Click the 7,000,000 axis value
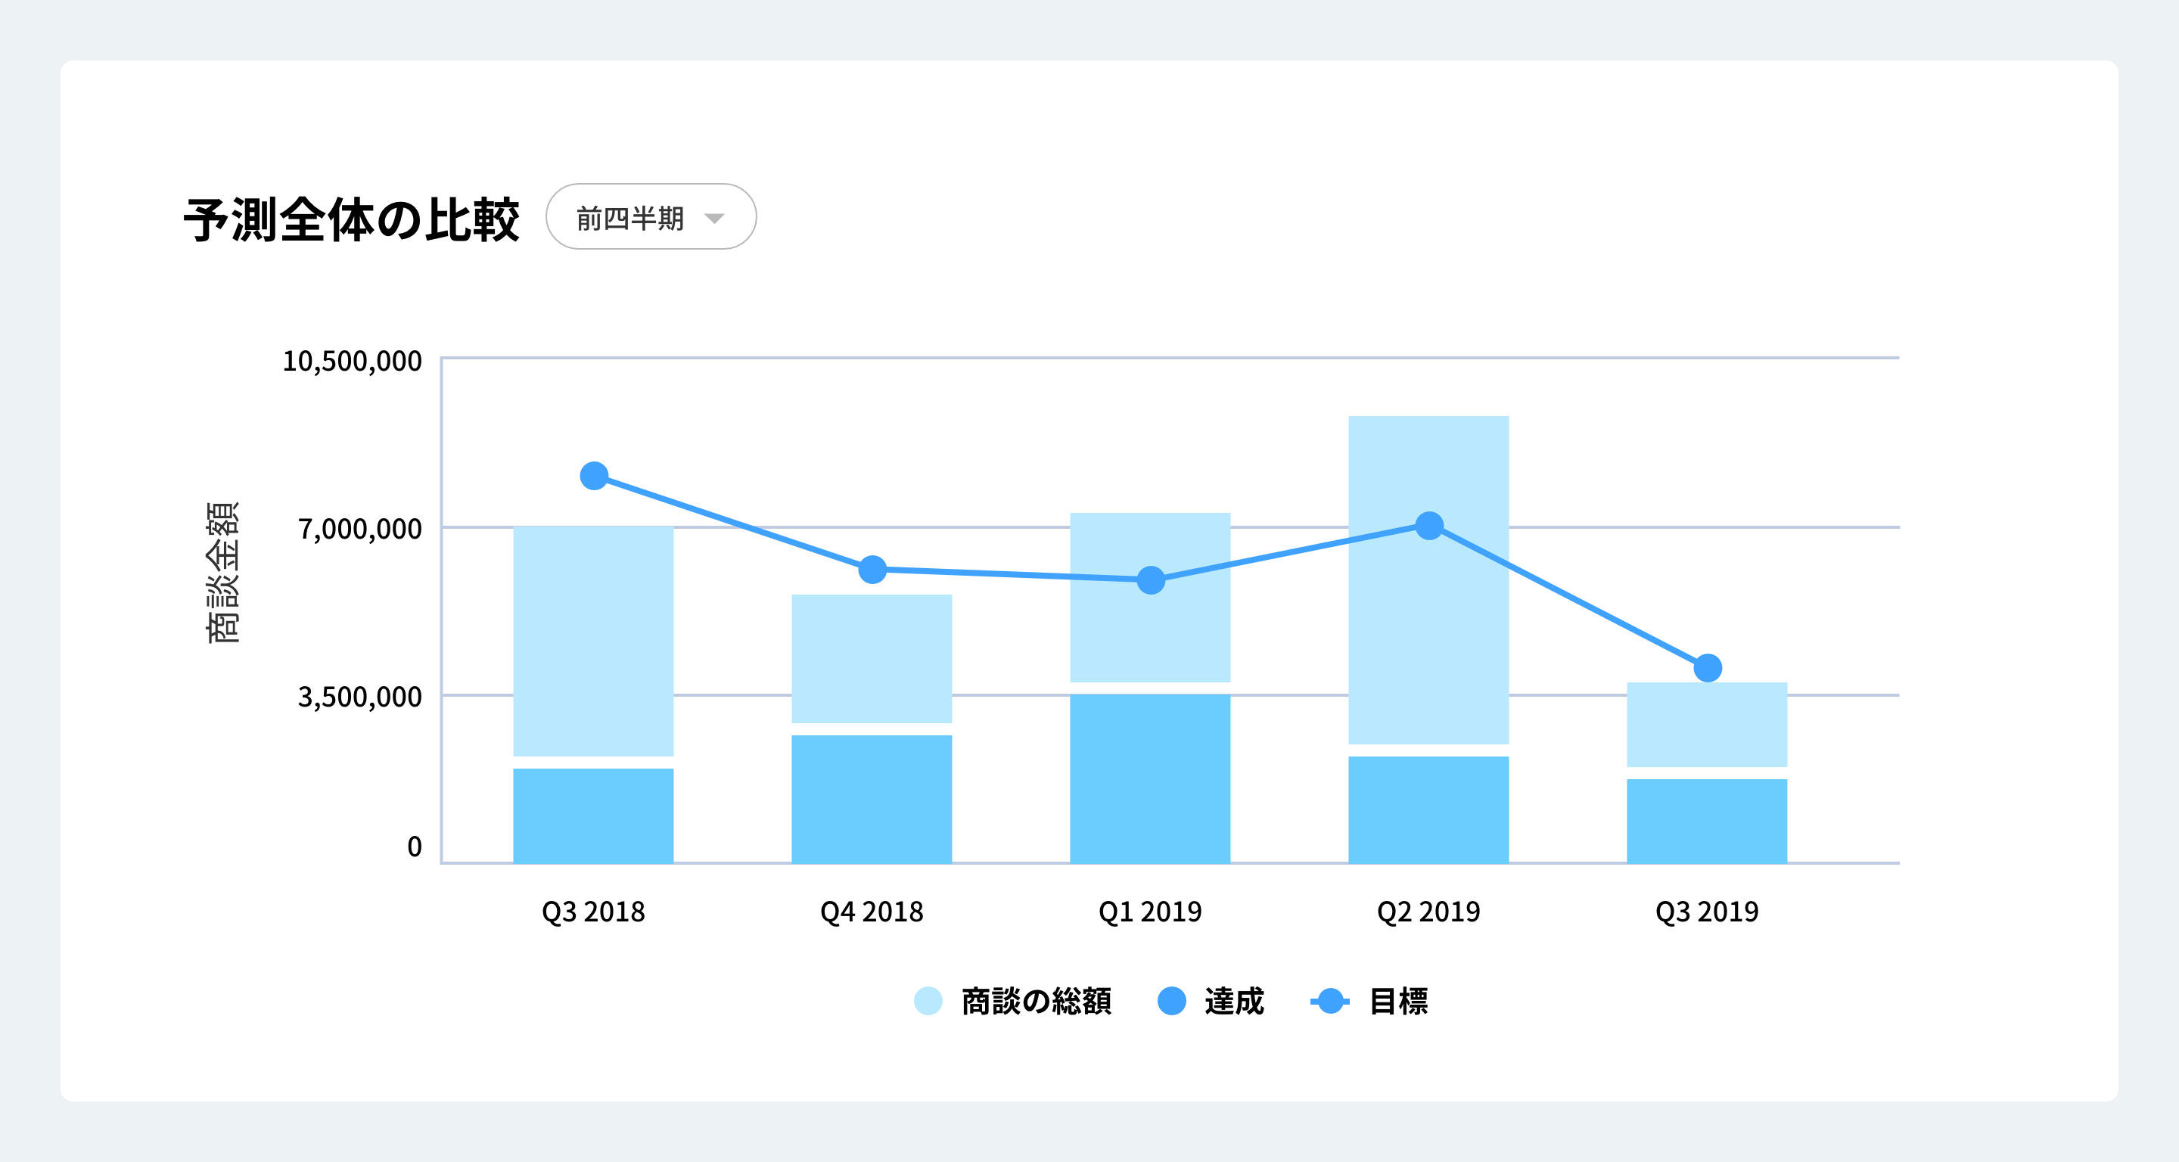 (359, 530)
